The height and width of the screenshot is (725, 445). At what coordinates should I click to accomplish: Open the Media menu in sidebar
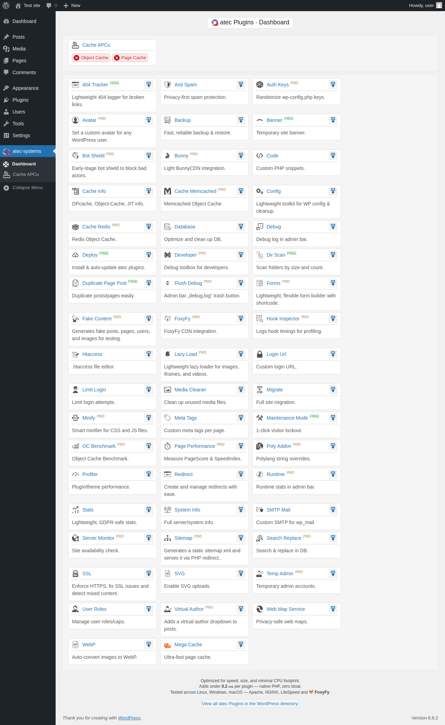point(28,49)
